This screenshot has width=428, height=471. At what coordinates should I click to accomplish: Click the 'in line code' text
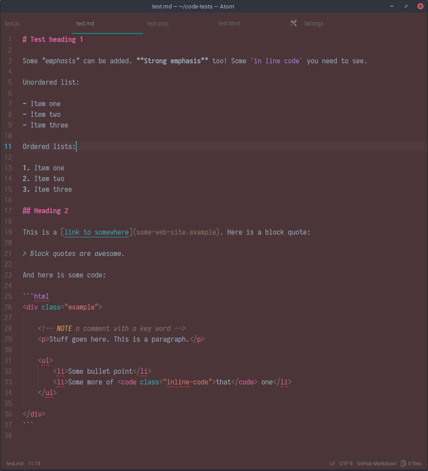276,61
